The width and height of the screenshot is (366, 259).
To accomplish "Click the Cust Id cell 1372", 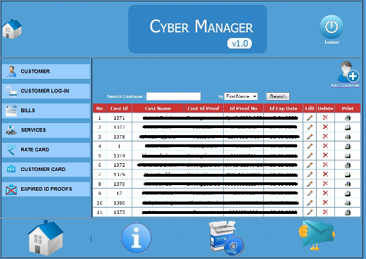I will pyautogui.click(x=119, y=165).
